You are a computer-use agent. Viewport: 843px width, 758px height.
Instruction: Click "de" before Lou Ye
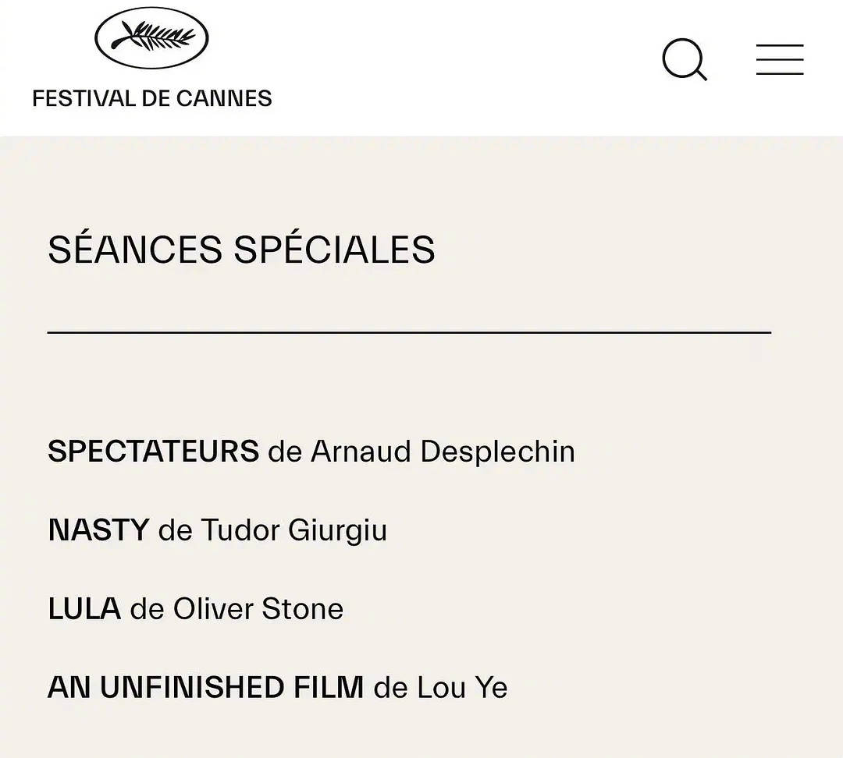click(x=390, y=688)
